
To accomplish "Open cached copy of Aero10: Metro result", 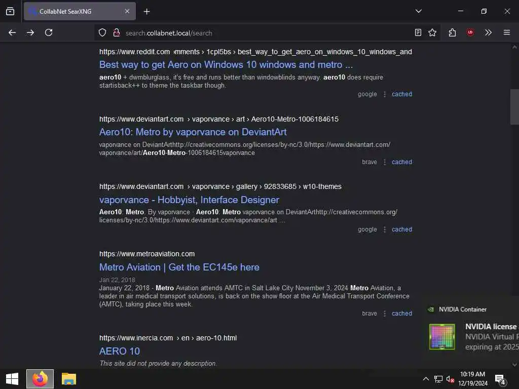I will point(402,162).
